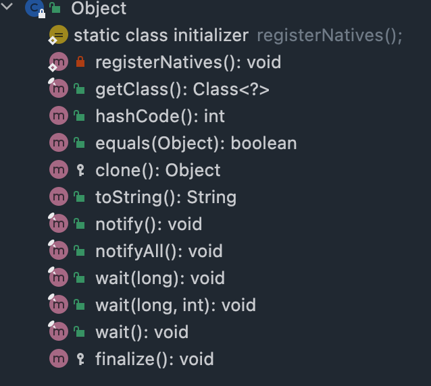Click the blue Object class icon
431x386 pixels.
click(x=34, y=8)
